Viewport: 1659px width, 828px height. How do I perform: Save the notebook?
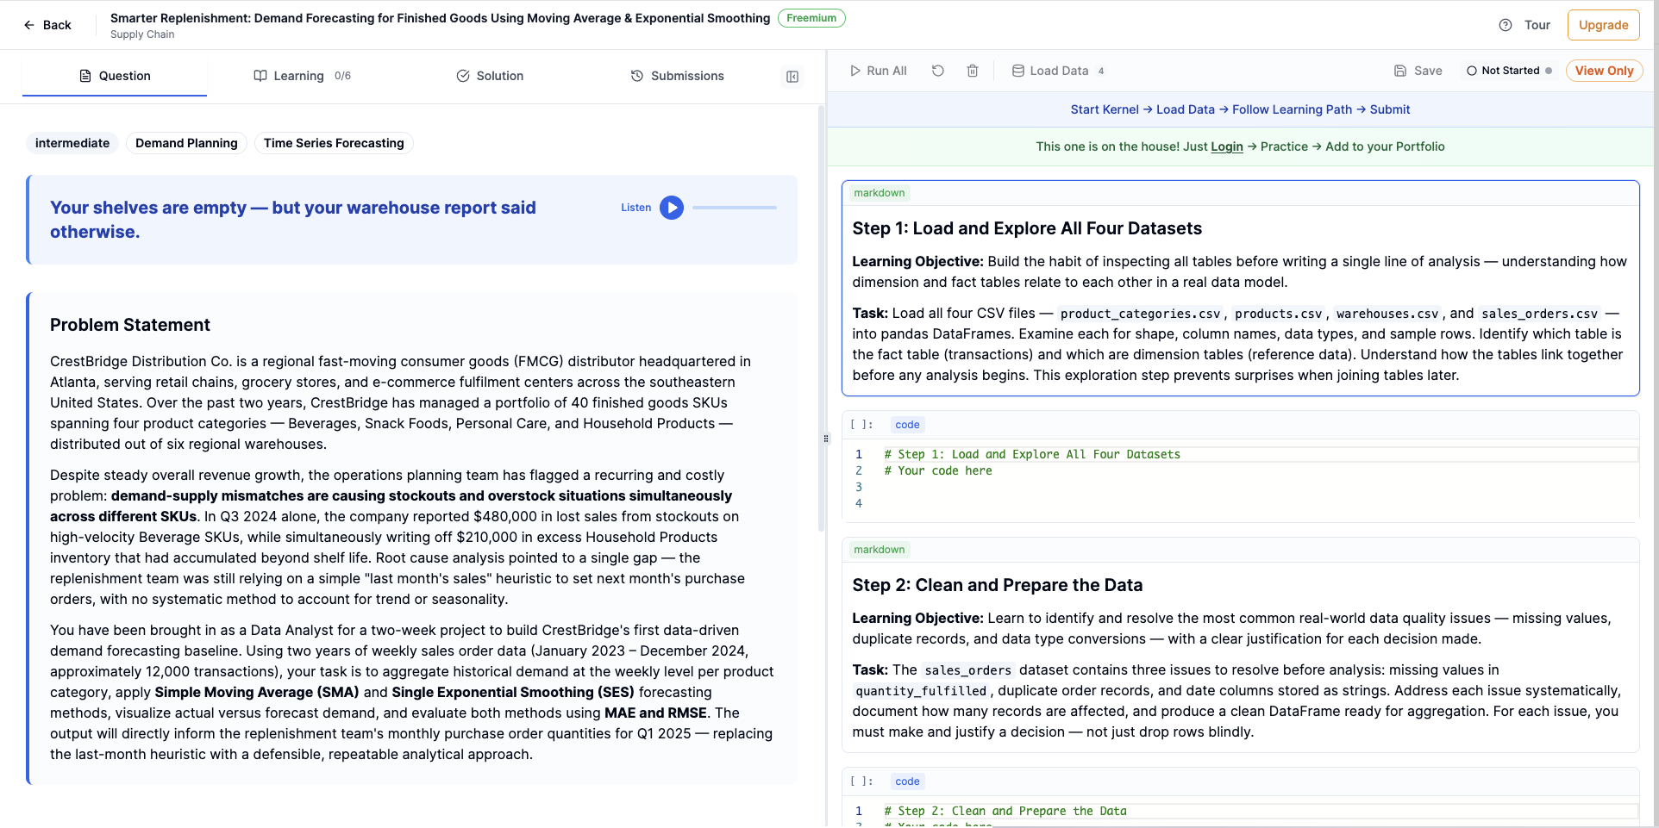tap(1418, 71)
